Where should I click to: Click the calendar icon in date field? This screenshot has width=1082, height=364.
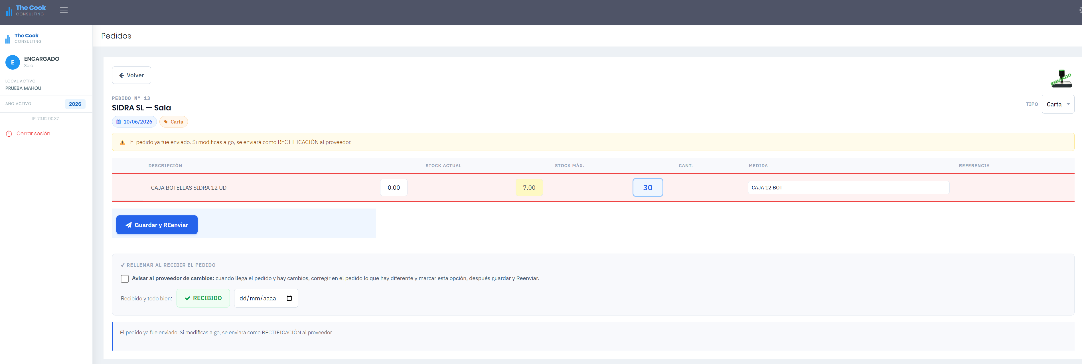[x=289, y=298]
